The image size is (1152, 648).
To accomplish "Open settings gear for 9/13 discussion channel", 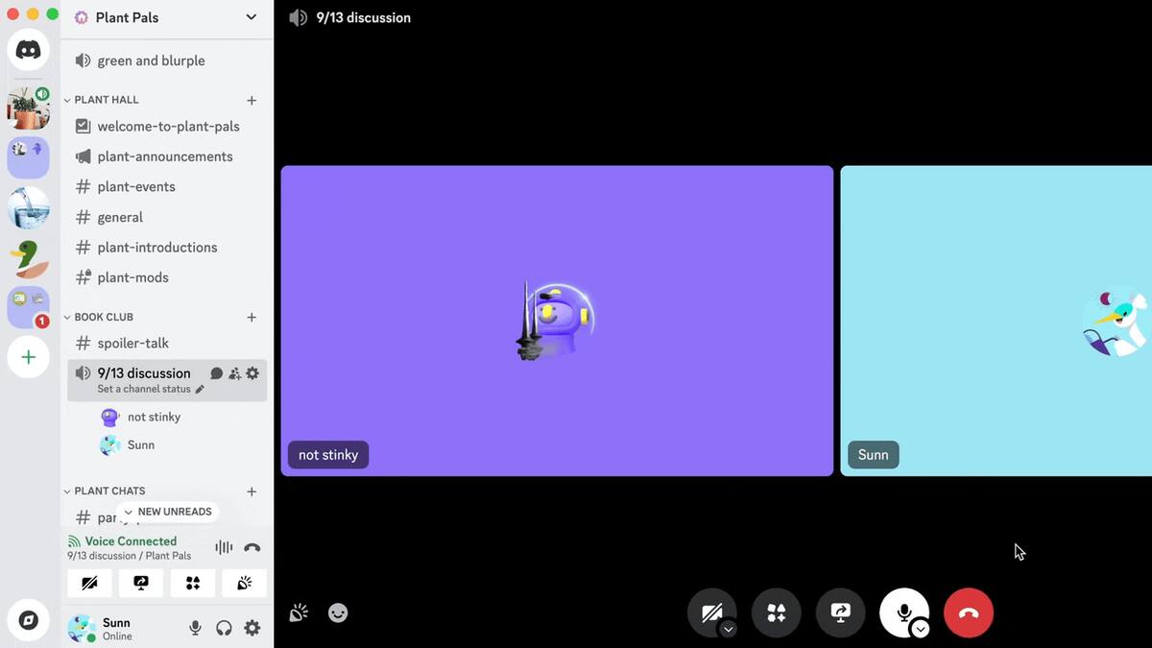I will 252,373.
